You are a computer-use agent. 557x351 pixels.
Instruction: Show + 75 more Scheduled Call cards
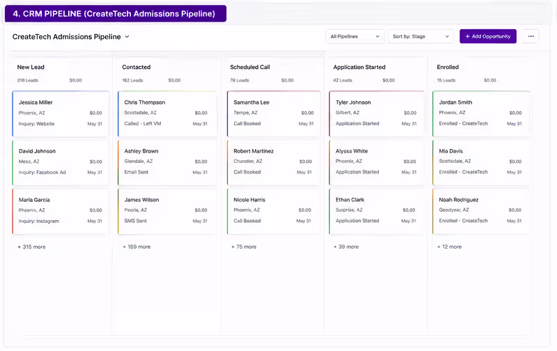244,247
